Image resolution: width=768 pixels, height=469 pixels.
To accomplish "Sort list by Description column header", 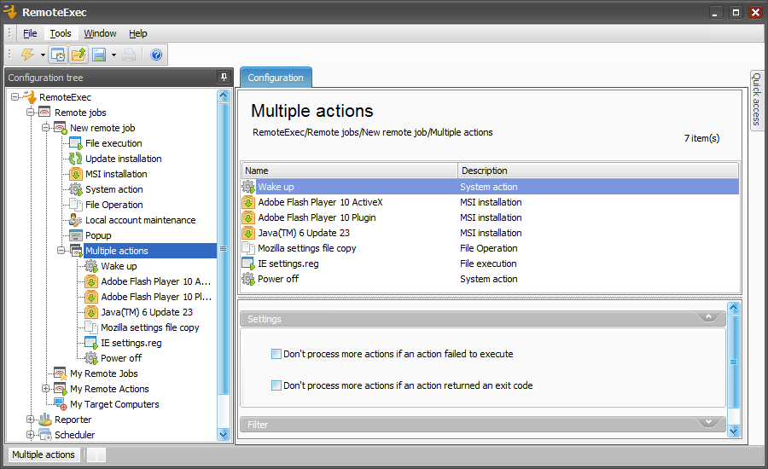I will coord(598,171).
